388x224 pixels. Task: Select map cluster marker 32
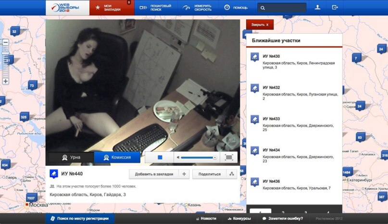tap(14, 31)
